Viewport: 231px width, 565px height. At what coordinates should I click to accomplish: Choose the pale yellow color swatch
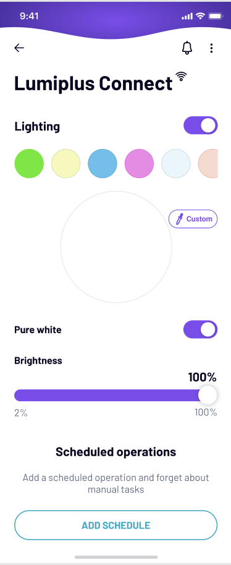66,164
